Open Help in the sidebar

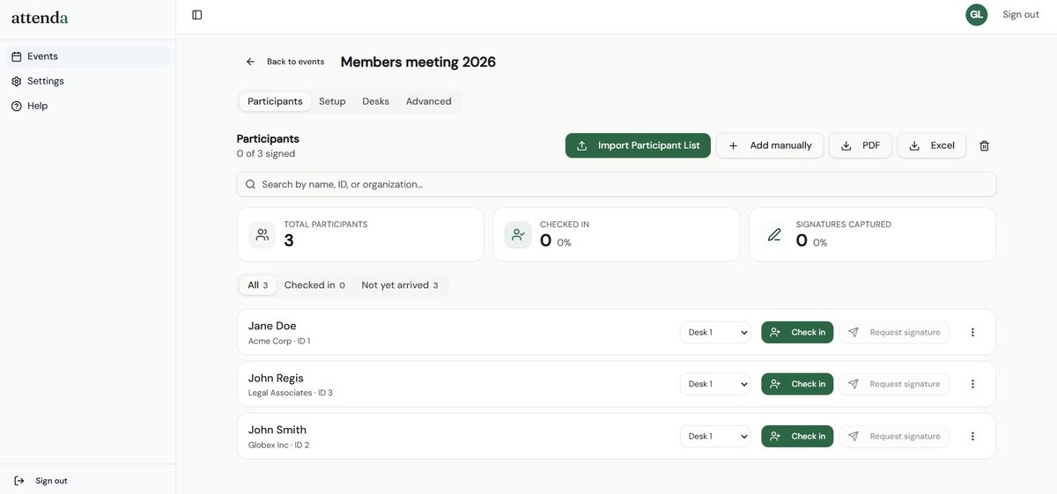point(88,106)
